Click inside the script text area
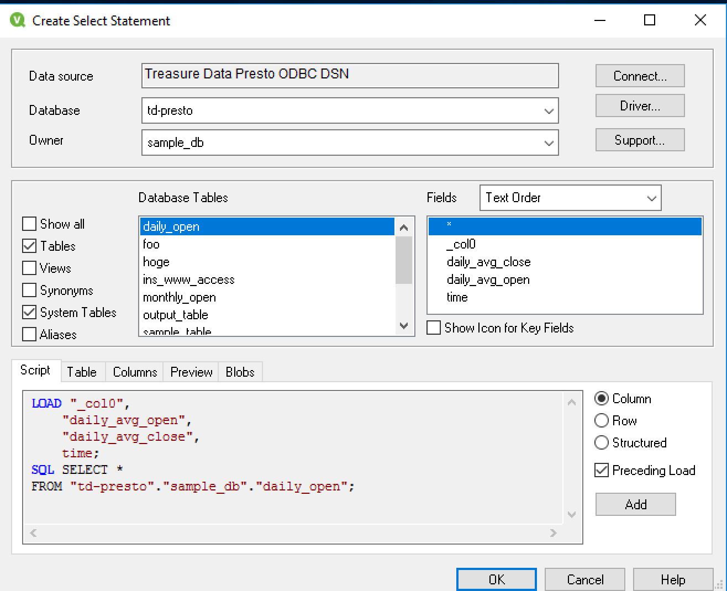Screen dimensions: 727x591 pyautogui.click(x=293, y=457)
